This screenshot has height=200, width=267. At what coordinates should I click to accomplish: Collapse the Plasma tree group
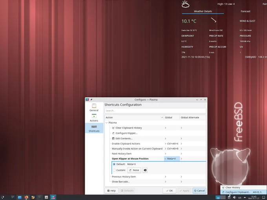(107, 123)
